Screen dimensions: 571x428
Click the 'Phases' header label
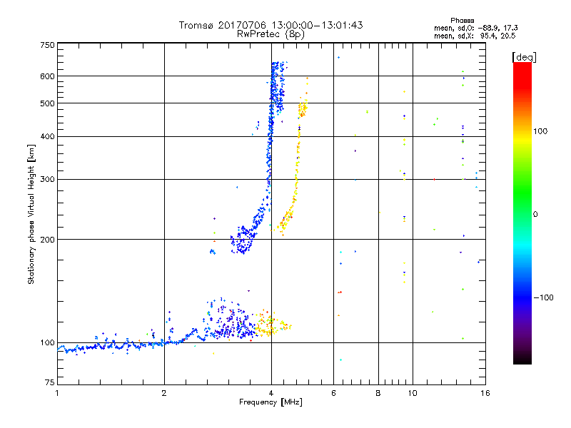[462, 21]
